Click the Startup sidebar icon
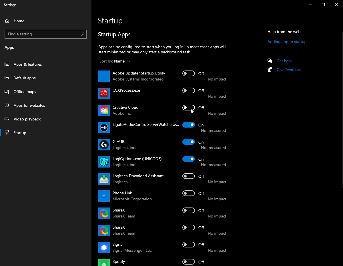Image resolution: width=343 pixels, height=266 pixels. point(7,133)
